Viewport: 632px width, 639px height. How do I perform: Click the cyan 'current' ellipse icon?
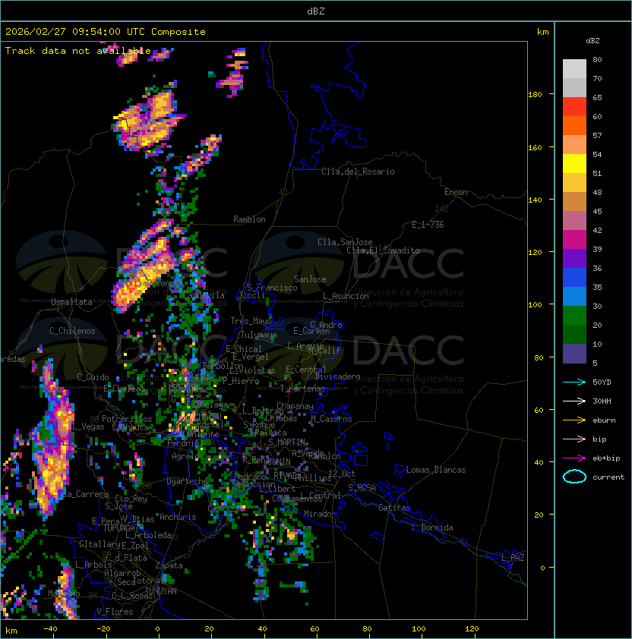coord(574,477)
